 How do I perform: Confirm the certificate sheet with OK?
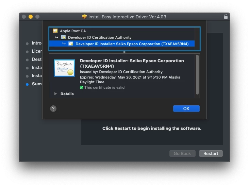click(186, 108)
